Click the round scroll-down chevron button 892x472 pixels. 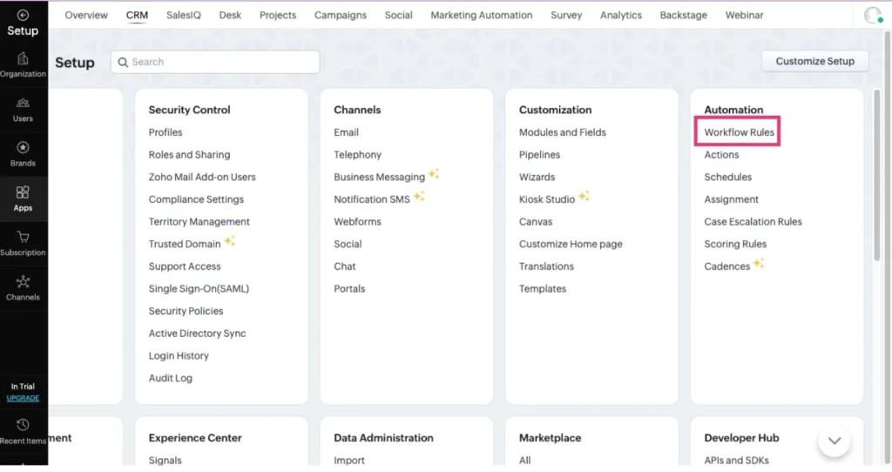pos(834,441)
